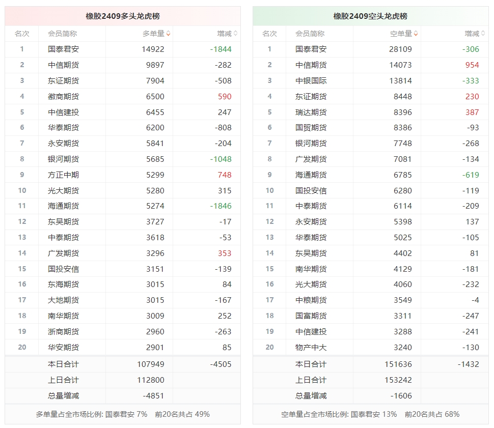Viewport: 494px width, 428px height.
Task: Sort short table by 空单量 sort icon
Action: (x=416, y=34)
